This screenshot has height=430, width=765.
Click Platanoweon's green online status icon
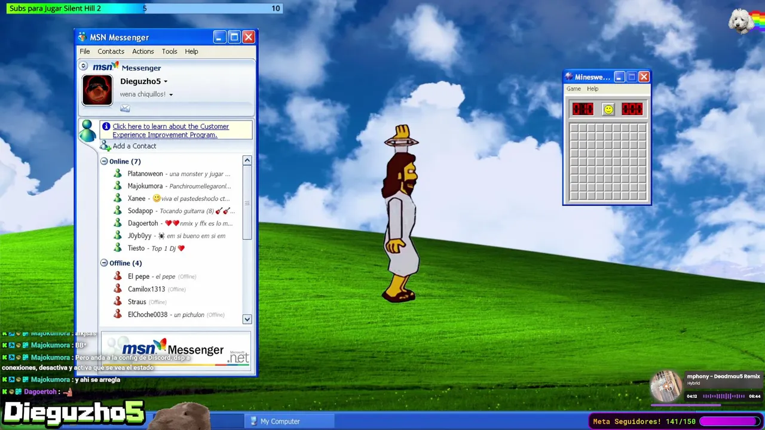click(118, 174)
